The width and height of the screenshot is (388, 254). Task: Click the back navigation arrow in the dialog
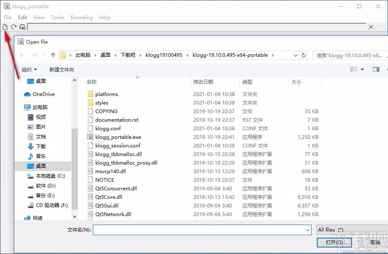click(22, 55)
